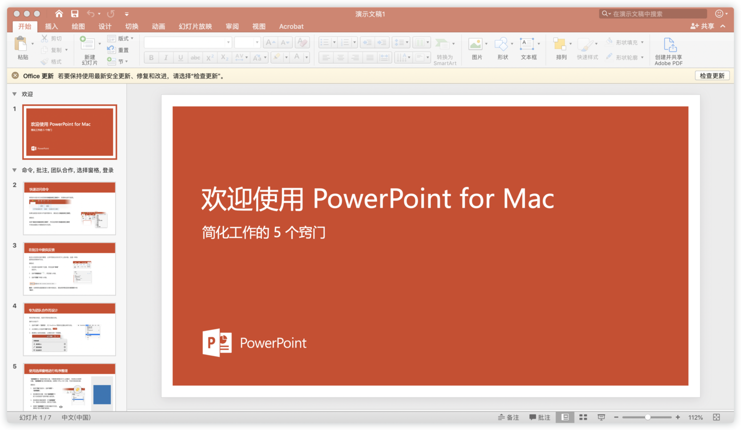Toggle Superscript formatting
741x430 pixels.
click(209, 58)
